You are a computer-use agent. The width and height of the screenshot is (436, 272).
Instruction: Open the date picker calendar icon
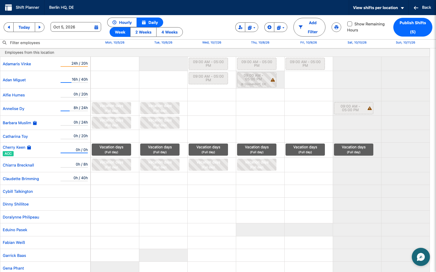coord(96,27)
